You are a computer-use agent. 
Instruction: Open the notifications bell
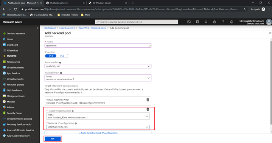coord(206,22)
